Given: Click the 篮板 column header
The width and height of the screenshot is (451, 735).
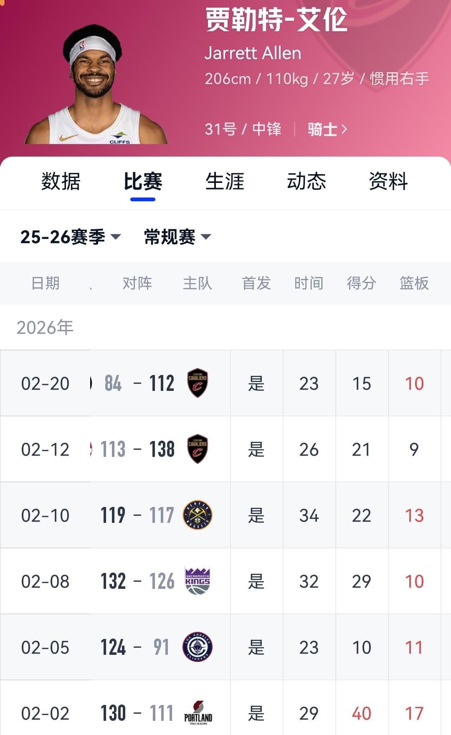Looking at the screenshot, I should (x=414, y=283).
